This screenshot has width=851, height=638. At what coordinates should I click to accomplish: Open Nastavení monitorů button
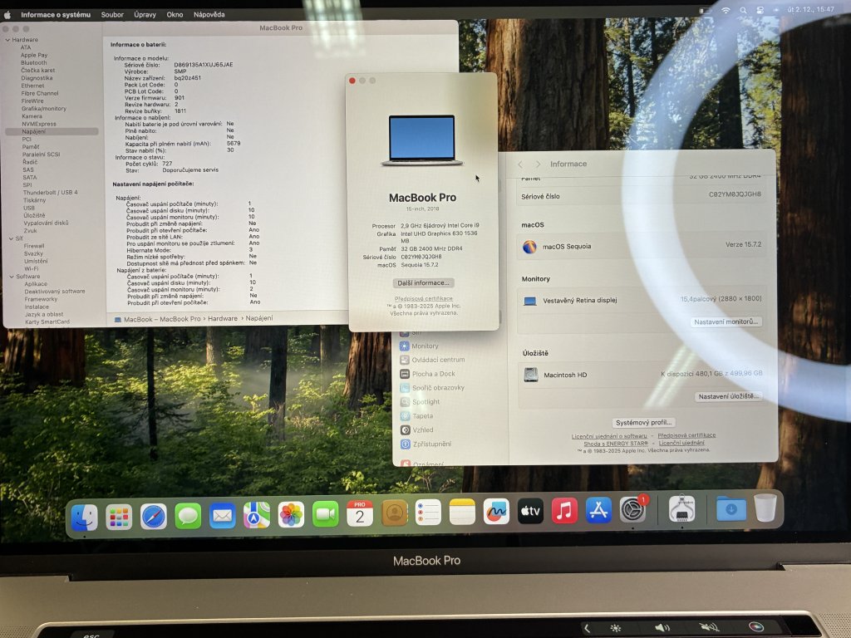(726, 321)
